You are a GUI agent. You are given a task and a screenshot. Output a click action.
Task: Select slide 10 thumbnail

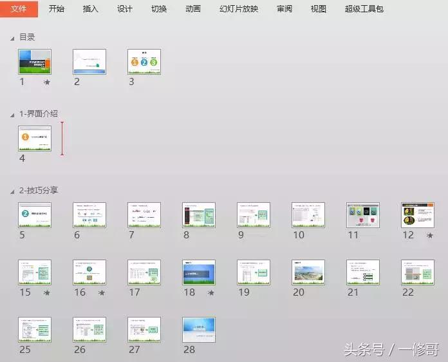coord(308,215)
